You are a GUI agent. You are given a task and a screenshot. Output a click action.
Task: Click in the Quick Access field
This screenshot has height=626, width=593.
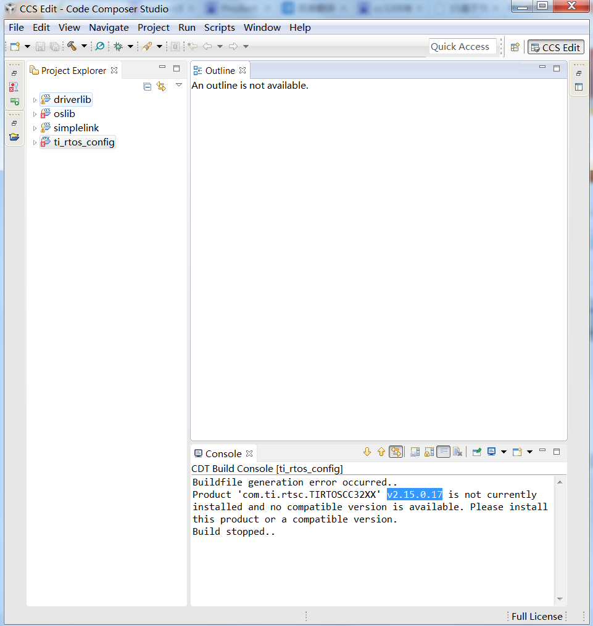463,47
